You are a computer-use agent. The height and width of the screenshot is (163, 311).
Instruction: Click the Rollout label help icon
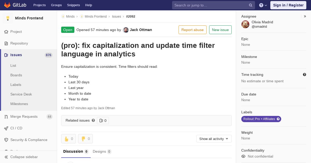click(x=278, y=119)
